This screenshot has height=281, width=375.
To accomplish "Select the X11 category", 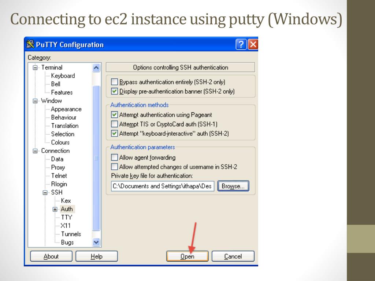I will (66, 226).
